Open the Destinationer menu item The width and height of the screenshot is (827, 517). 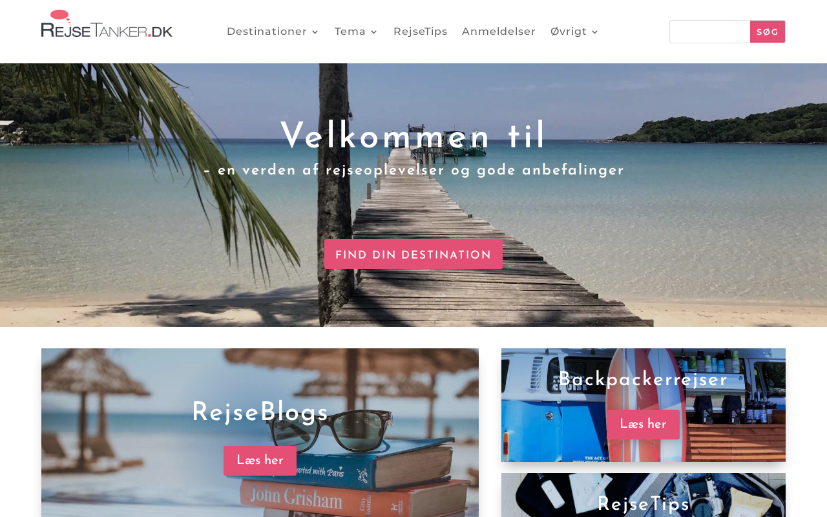[x=273, y=32]
